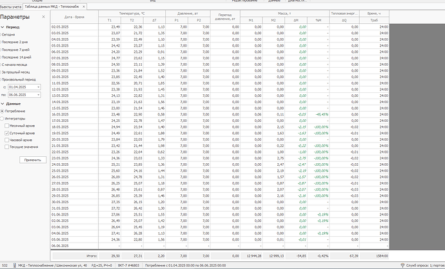The image size is (445, 269).
Task: Collapse the Период section
Action: (3, 27)
